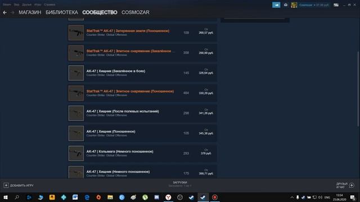Go forward with the right arrow
The image size is (360, 202).
(12, 12)
